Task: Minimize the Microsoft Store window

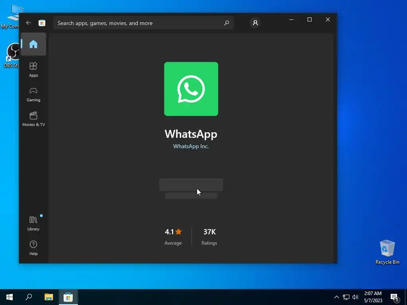Action: 291,20
